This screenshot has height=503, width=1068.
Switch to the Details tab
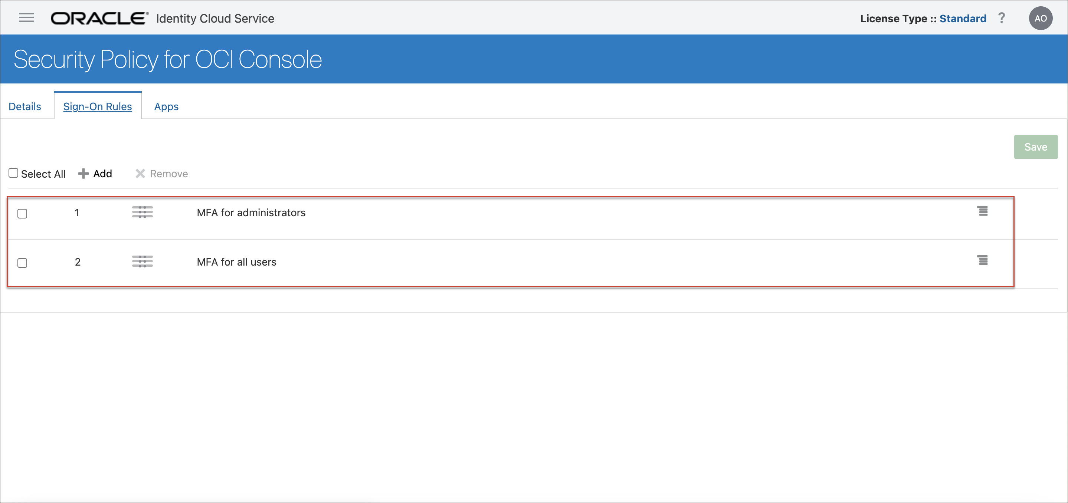click(x=24, y=106)
